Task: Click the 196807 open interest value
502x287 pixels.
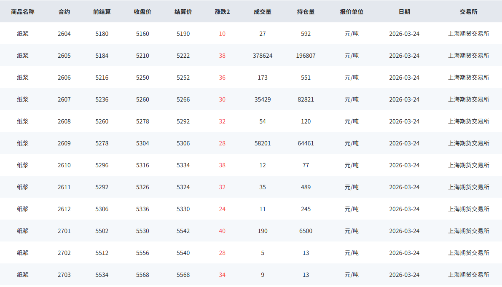Action: (306, 56)
